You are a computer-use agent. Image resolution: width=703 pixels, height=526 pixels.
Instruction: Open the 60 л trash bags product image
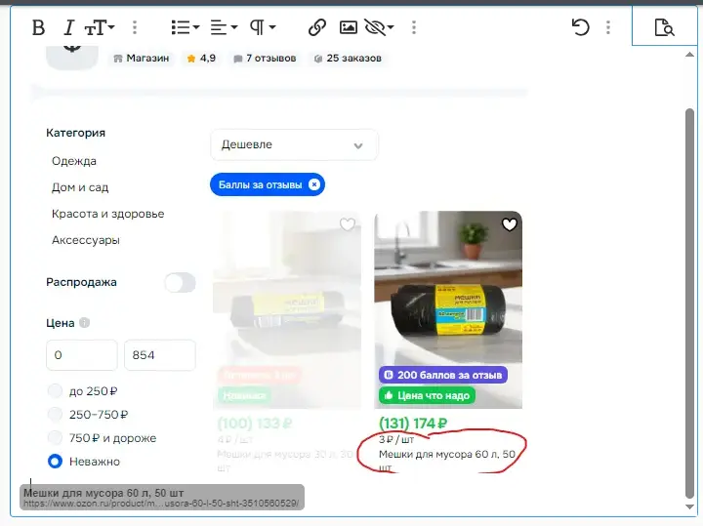(x=448, y=309)
